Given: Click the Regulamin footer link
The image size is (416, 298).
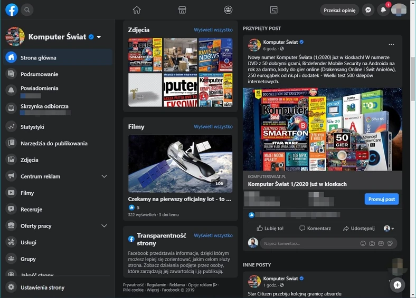Looking at the screenshot, I should click(157, 285).
